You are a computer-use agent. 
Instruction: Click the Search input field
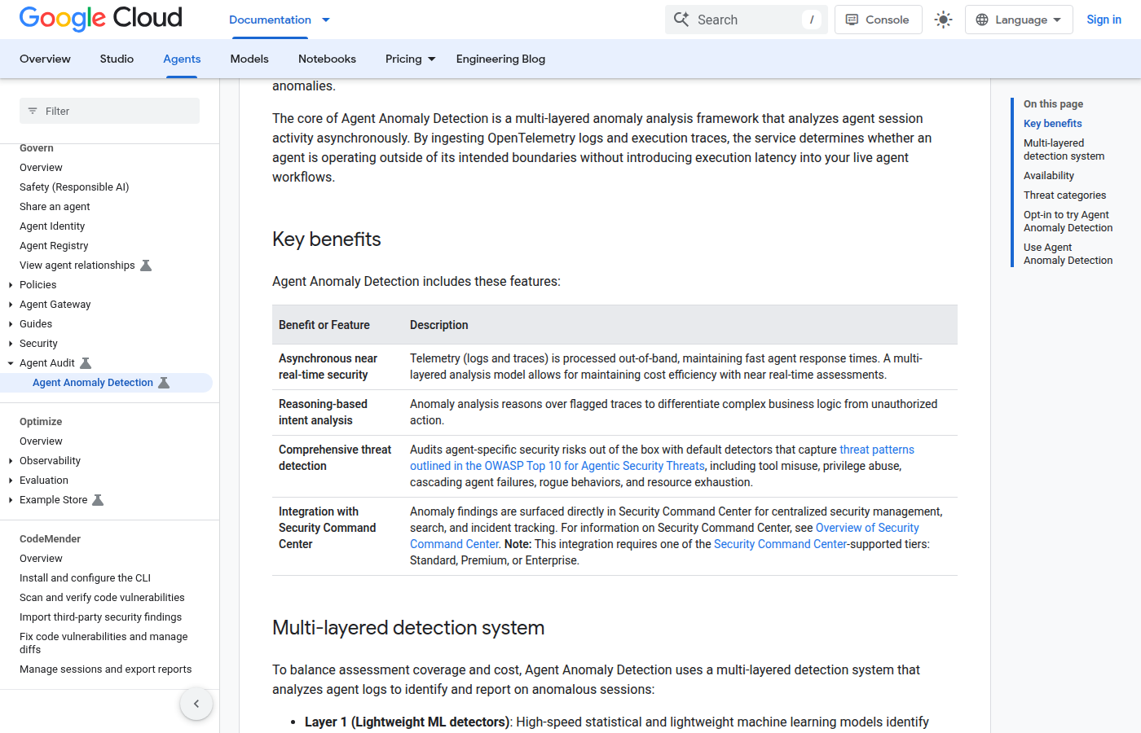click(746, 20)
